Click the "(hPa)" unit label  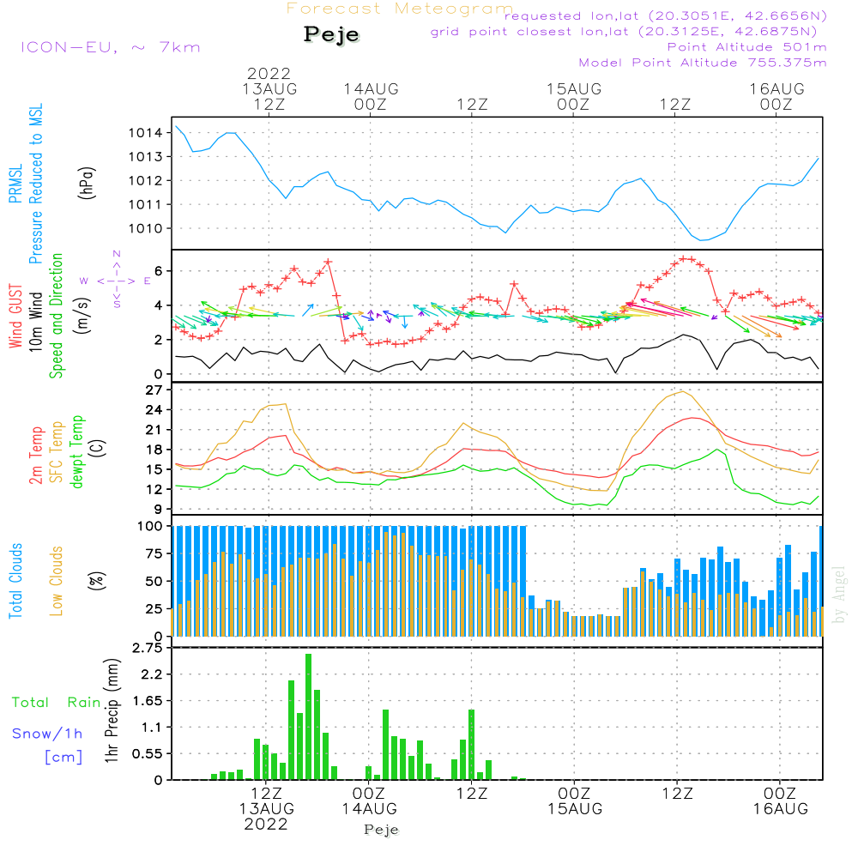point(87,183)
